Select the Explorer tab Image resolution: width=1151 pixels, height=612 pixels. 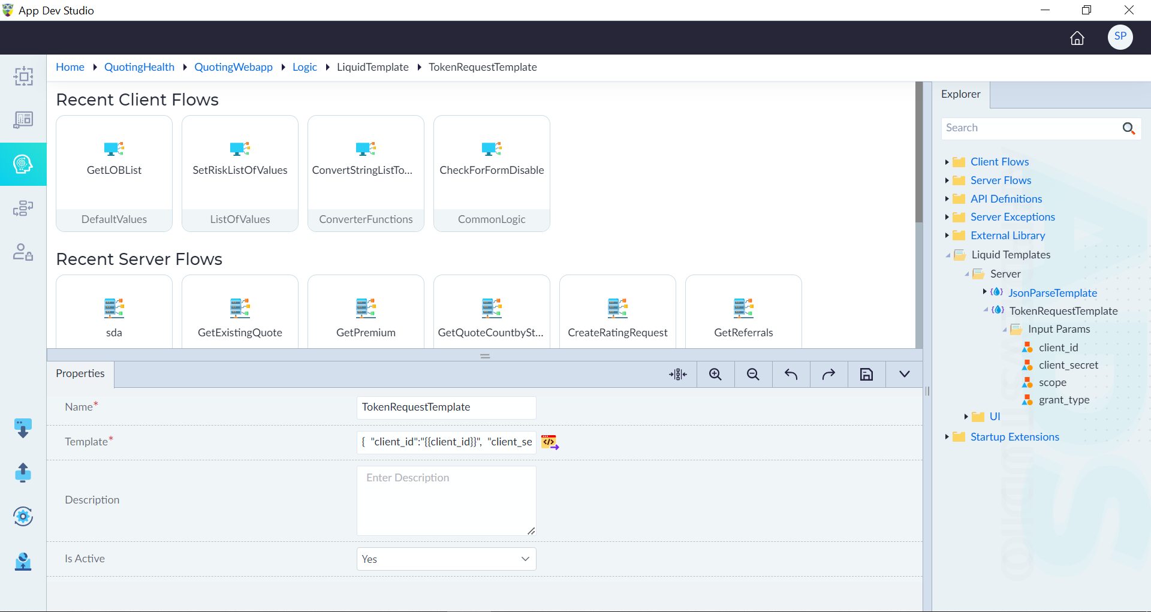[961, 94]
